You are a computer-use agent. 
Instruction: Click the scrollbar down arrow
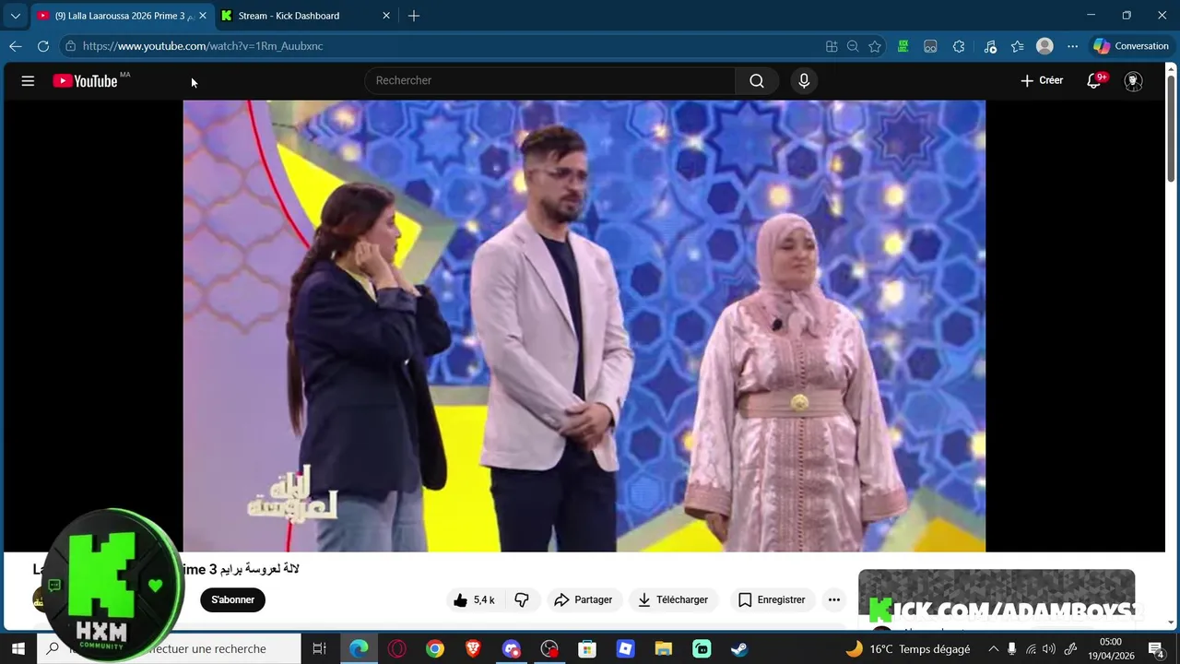pyautogui.click(x=1171, y=622)
